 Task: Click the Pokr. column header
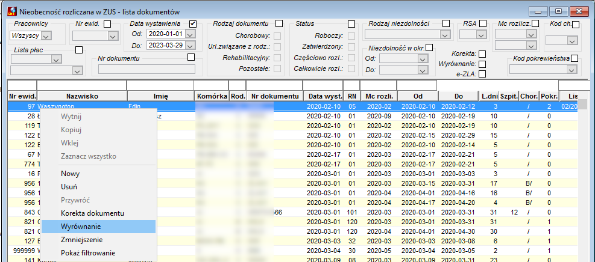point(549,96)
